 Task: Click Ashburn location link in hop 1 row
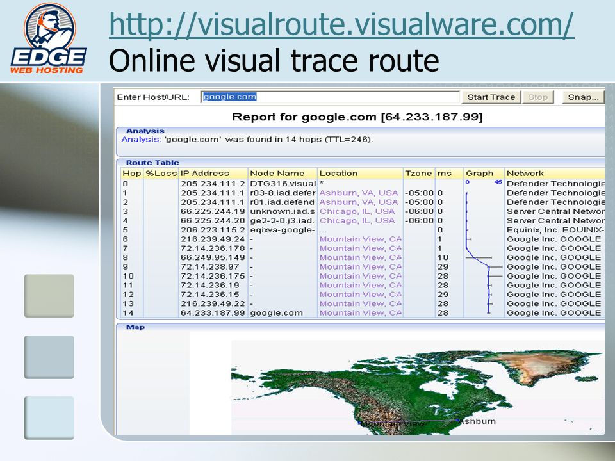pyautogui.click(x=359, y=193)
